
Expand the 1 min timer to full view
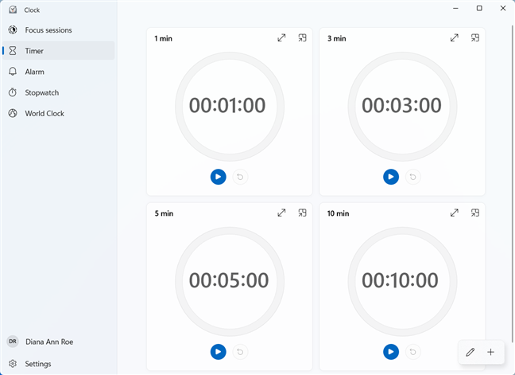pyautogui.click(x=281, y=38)
